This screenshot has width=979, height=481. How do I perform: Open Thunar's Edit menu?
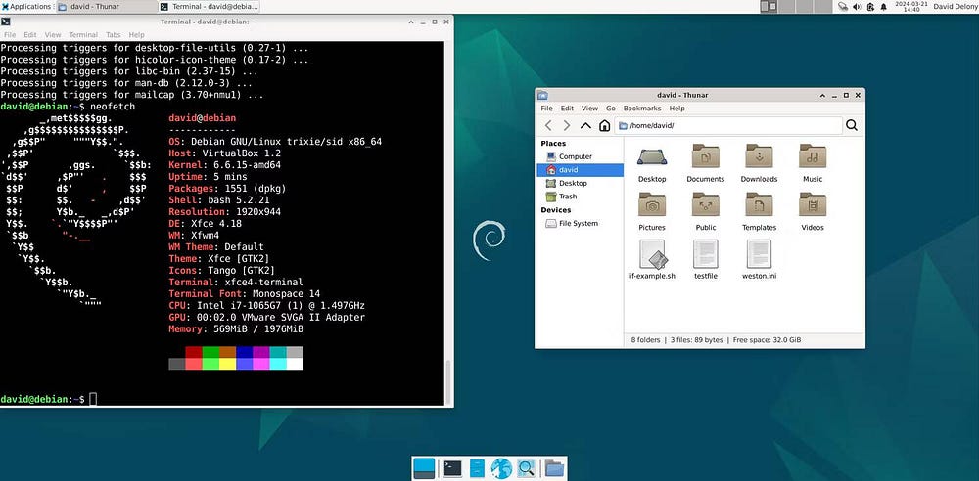click(567, 108)
